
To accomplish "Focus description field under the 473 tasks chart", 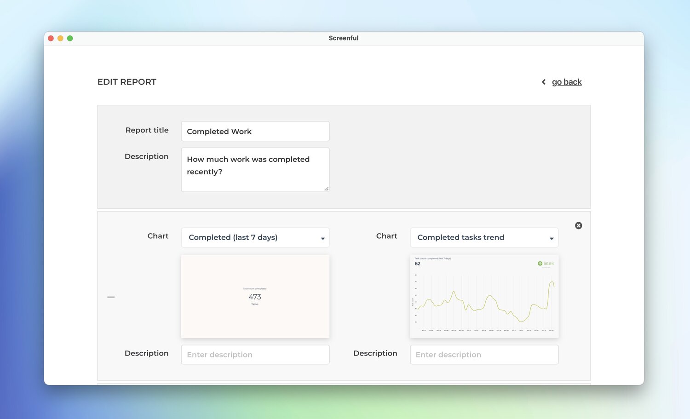I will click(x=255, y=355).
